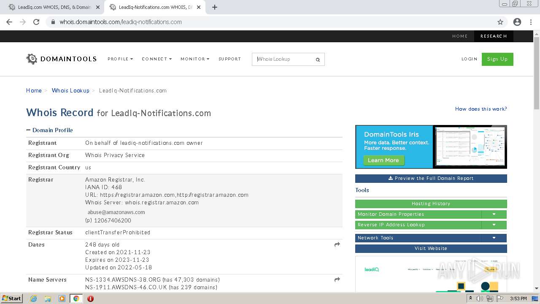Expand Monitor Domain Properties dropdown arrow
This screenshot has height=304, width=540.
pos(494,214)
